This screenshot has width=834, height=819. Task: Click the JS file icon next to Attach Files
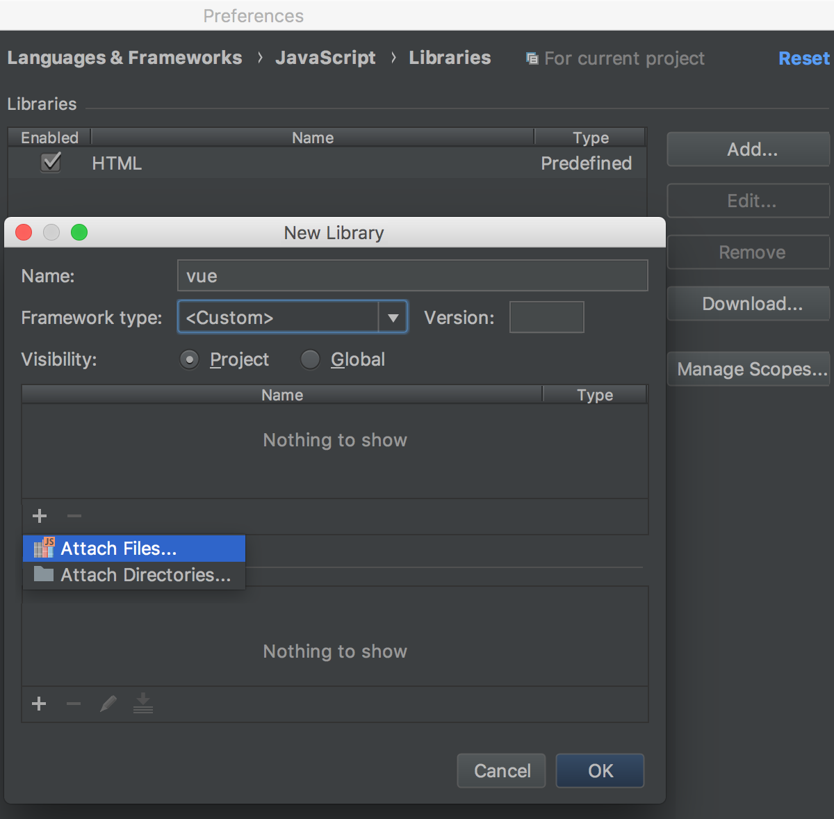(x=43, y=548)
